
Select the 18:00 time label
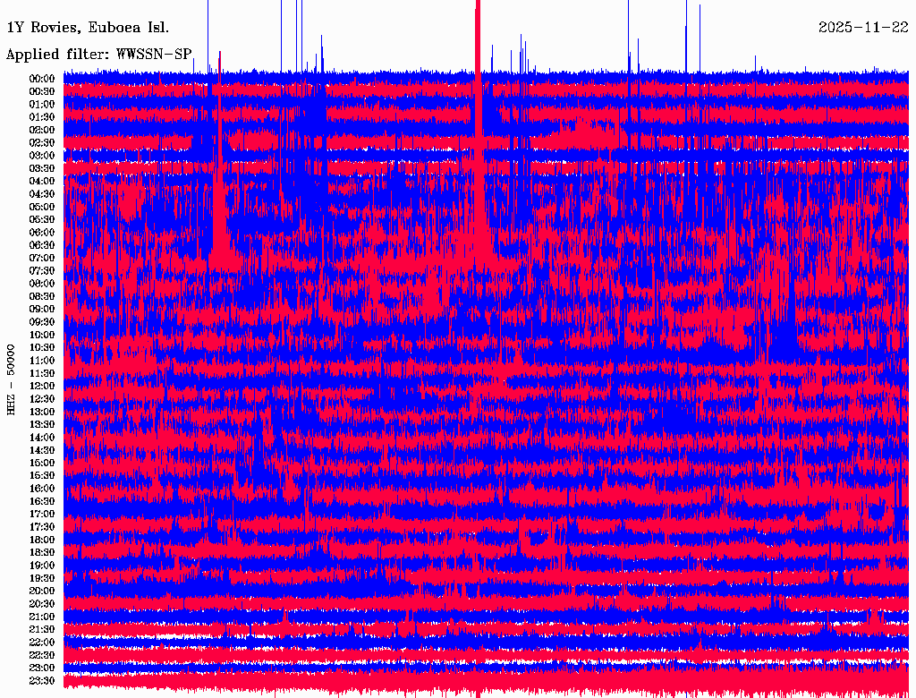coord(42,540)
